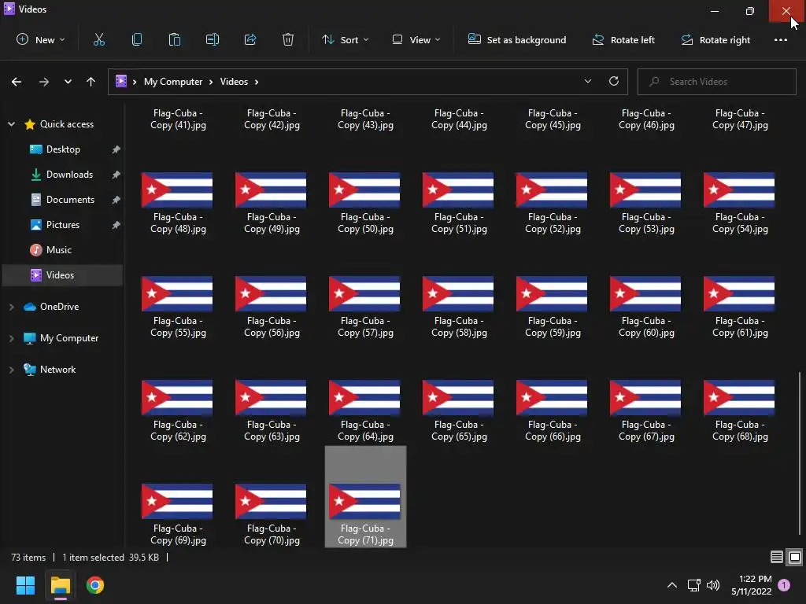Image resolution: width=806 pixels, height=604 pixels.
Task: Click the Delete trash can icon
Action: point(288,39)
